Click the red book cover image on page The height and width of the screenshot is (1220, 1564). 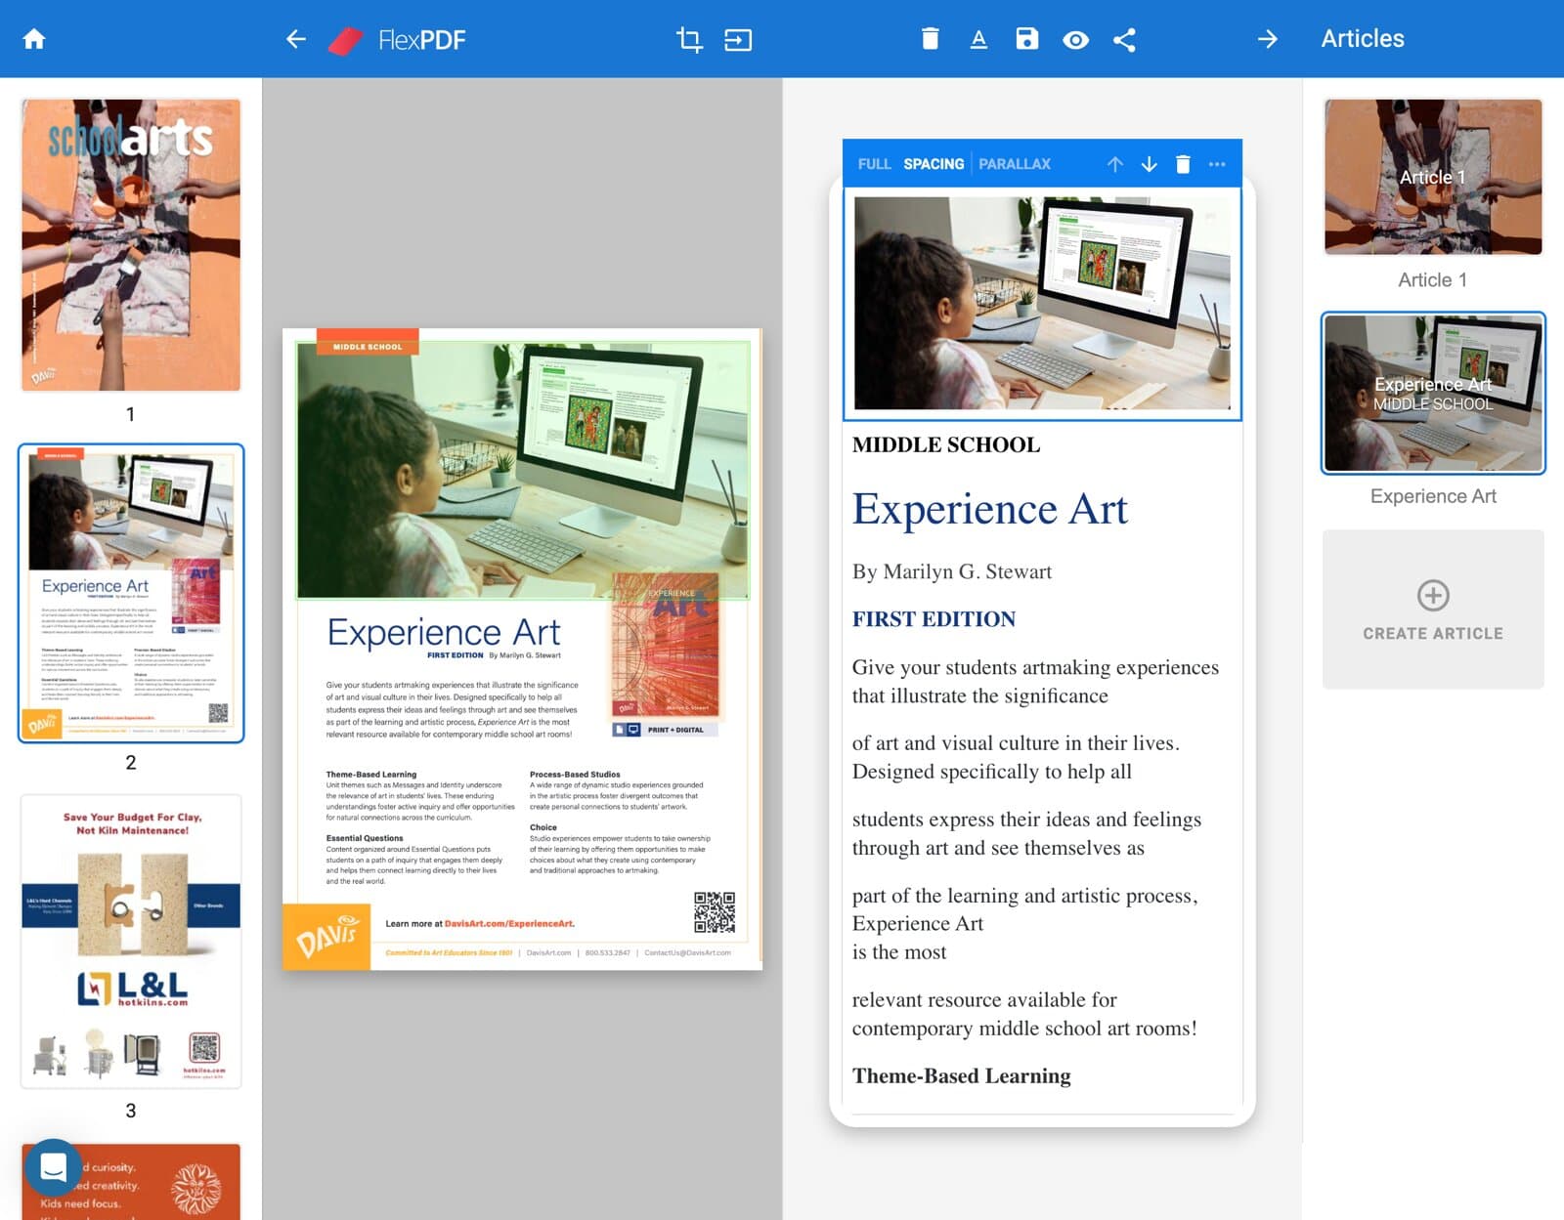pyautogui.click(x=665, y=645)
